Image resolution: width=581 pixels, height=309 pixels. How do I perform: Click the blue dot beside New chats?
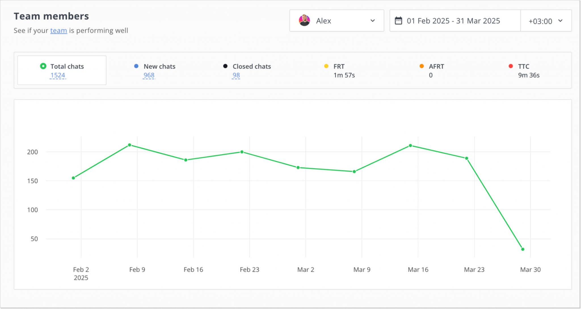(x=136, y=66)
